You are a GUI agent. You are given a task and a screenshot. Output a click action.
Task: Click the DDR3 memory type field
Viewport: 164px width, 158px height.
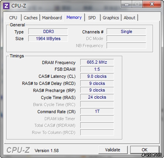click(48, 31)
